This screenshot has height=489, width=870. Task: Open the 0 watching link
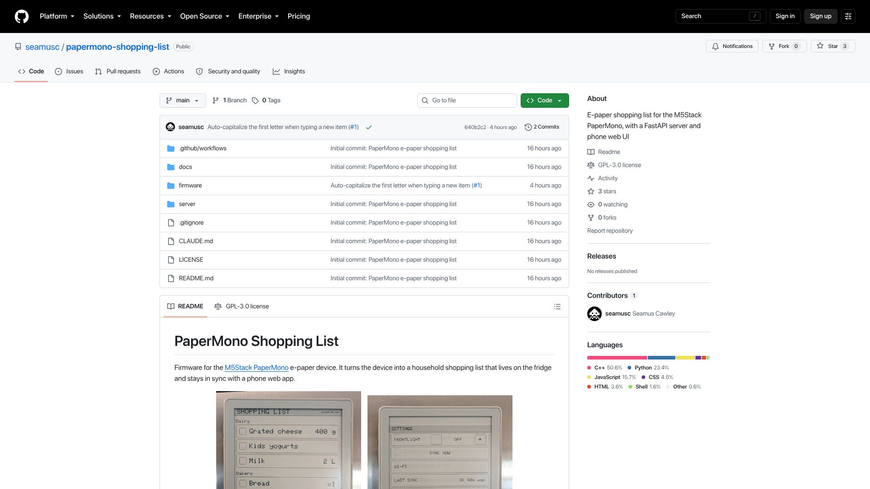(608, 205)
